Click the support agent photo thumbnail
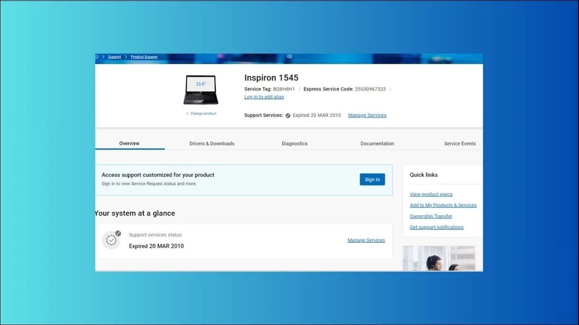Screen dimensions: 579x325 tap(439, 258)
